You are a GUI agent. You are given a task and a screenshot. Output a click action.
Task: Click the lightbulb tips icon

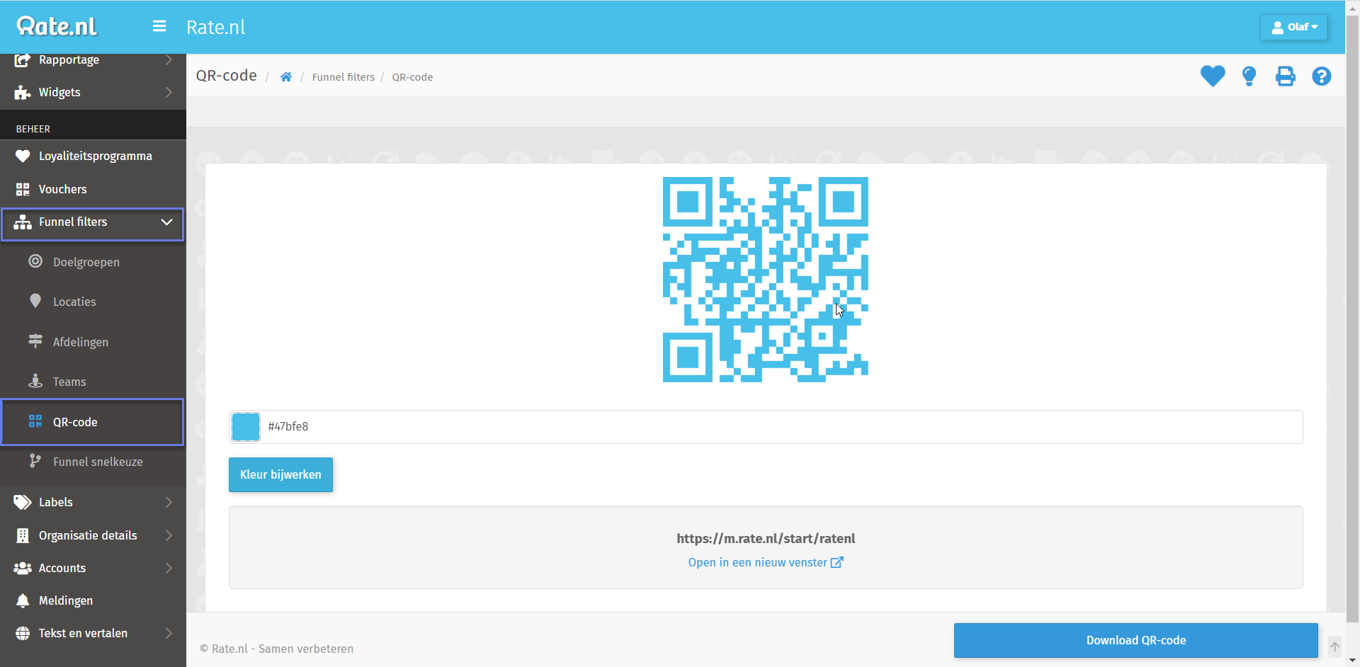pyautogui.click(x=1249, y=76)
